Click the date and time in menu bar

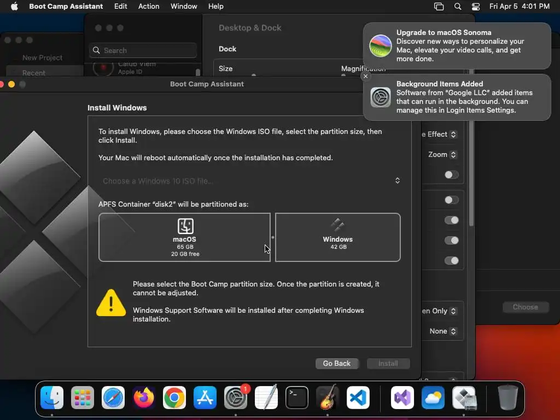coord(520,6)
